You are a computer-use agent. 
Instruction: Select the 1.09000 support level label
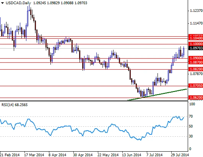pyautogui.click(x=196, y=58)
